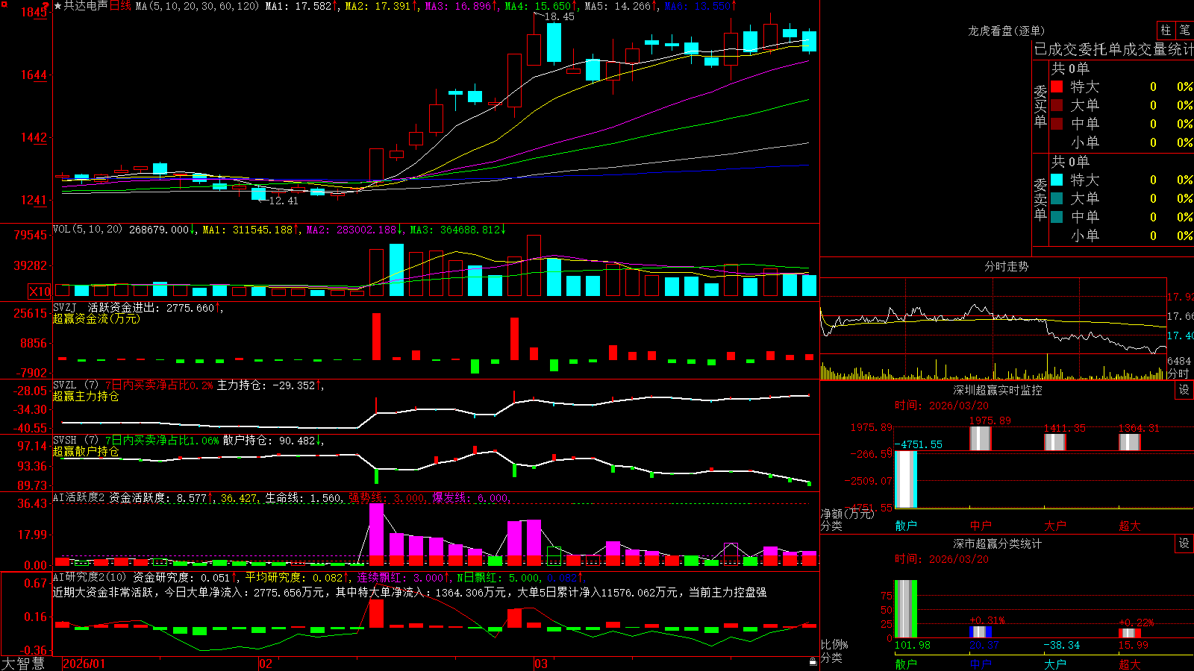Click the VOL(5,10,20) indicator label
Screen dimensions: 1194x671
(x=87, y=230)
